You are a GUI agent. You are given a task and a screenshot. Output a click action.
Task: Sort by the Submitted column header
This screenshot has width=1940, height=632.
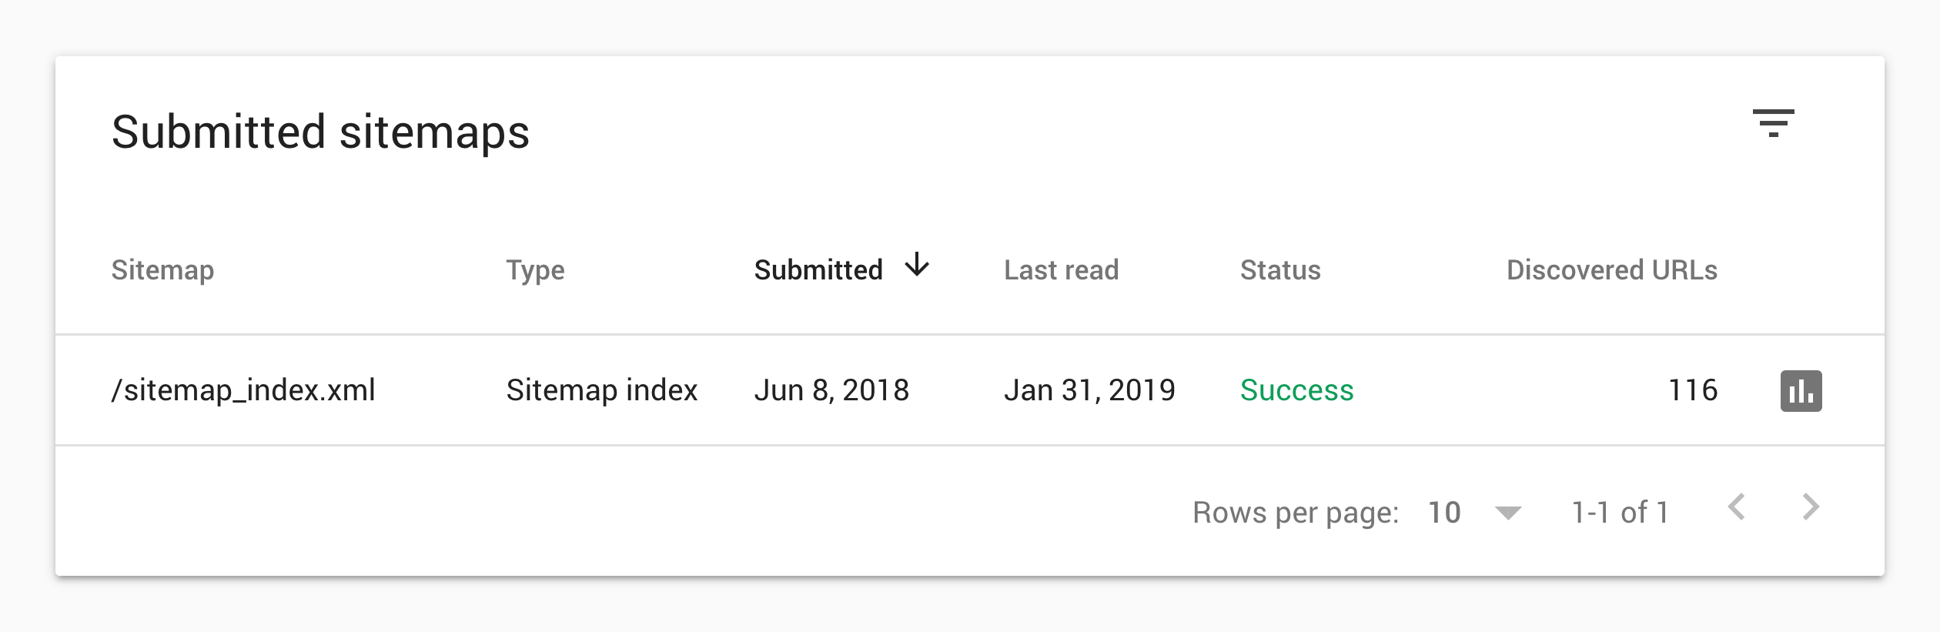point(818,270)
